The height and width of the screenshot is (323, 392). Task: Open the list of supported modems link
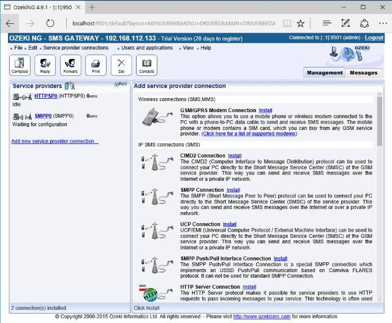click(x=249, y=134)
